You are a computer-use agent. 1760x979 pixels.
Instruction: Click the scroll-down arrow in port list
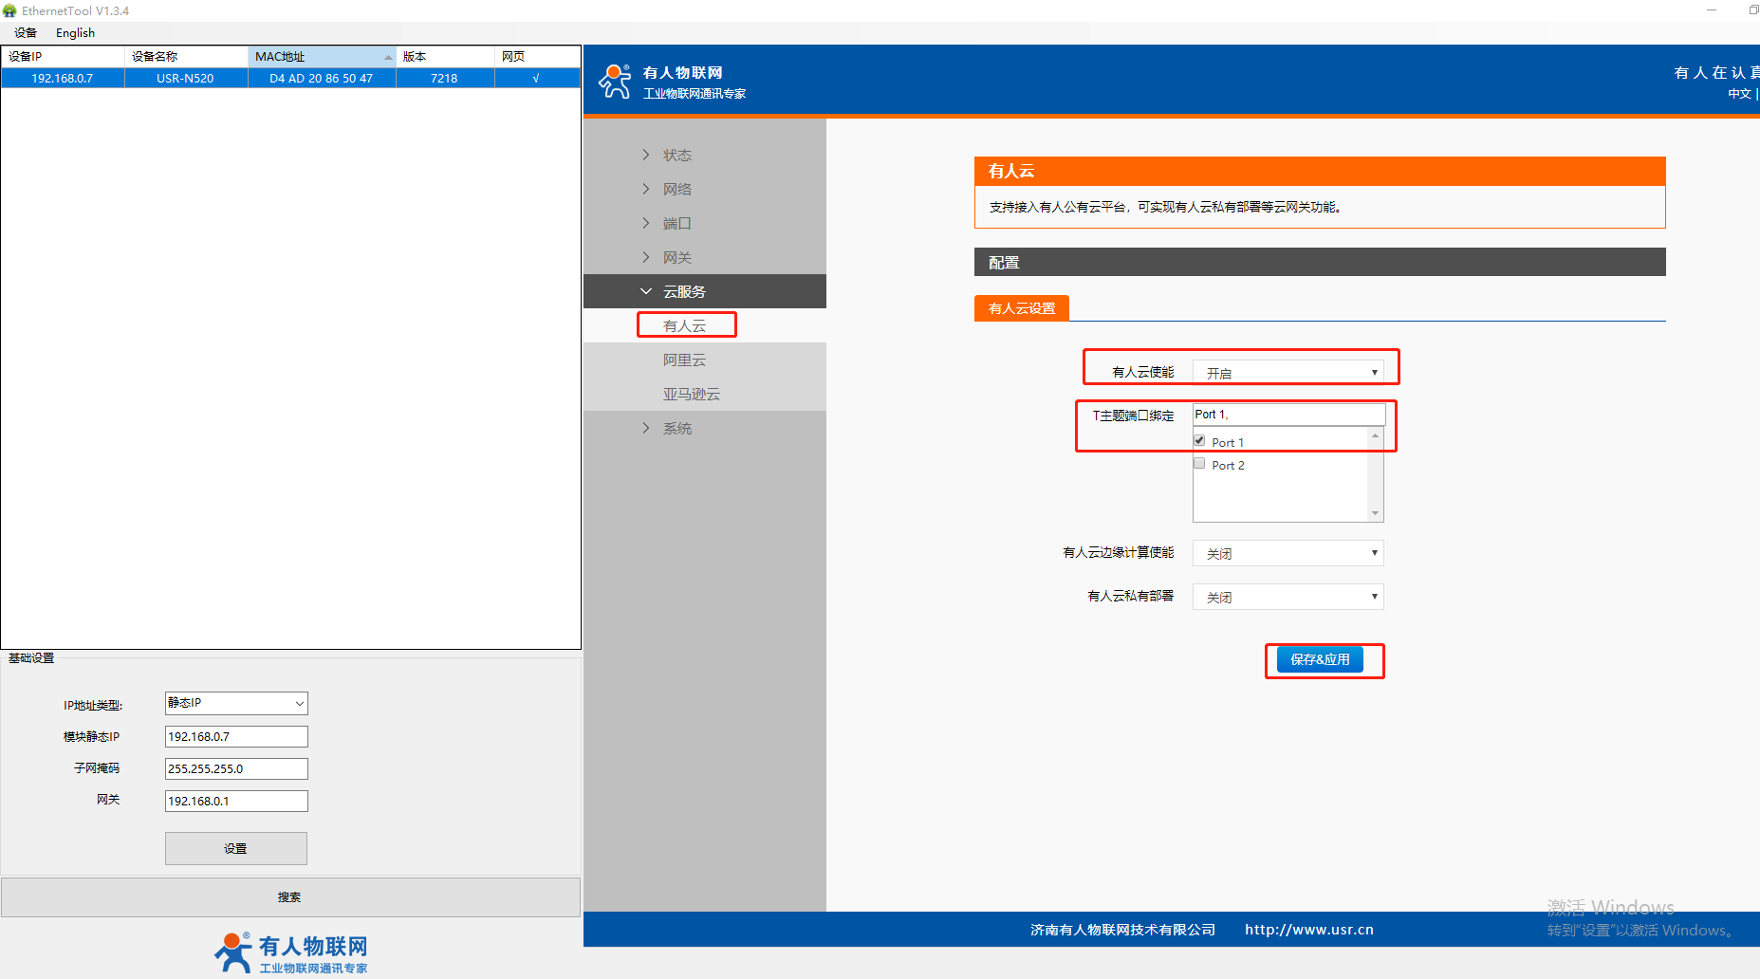point(1375,513)
